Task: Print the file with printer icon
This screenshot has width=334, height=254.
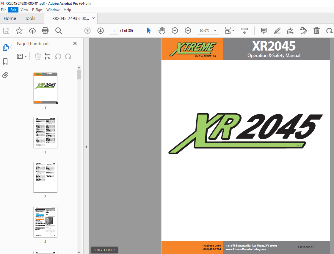Action: coord(45,31)
